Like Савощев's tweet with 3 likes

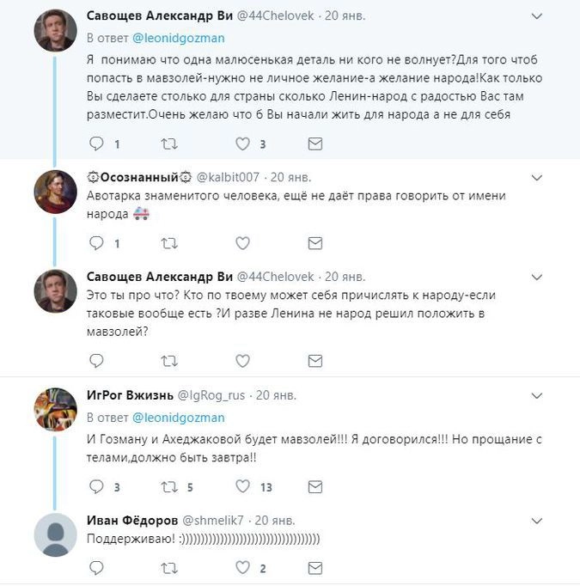click(242, 143)
